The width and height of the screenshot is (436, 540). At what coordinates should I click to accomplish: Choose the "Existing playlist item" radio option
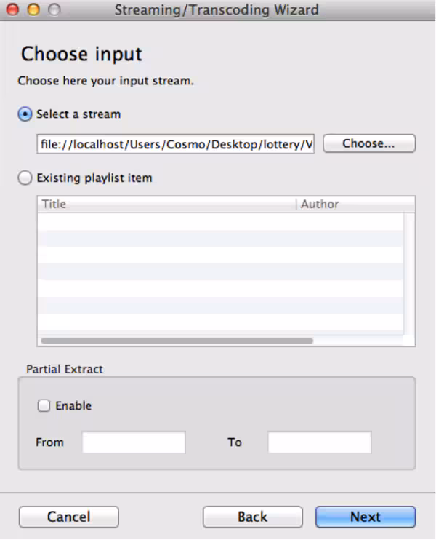[x=25, y=178]
